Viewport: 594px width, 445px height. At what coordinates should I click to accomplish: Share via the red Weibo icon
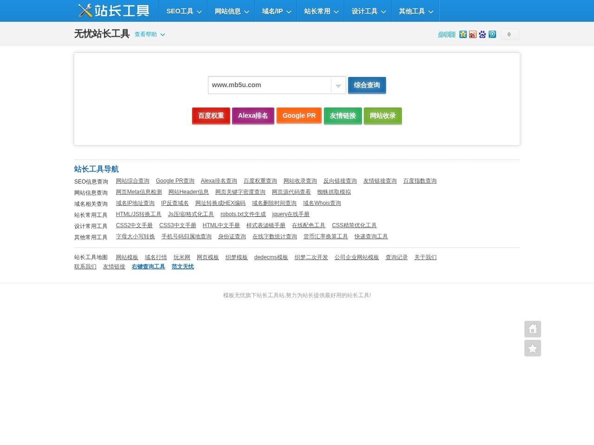(473, 34)
